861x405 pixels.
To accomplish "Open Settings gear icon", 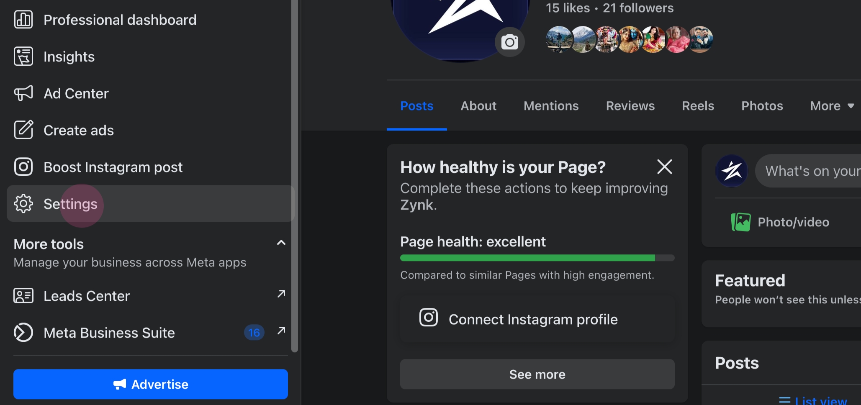I will click(23, 204).
